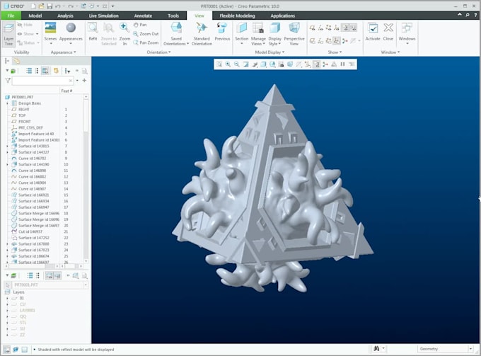Image resolution: width=481 pixels, height=356 pixels.
Task: Expand the Appearance group
Action: point(63,52)
